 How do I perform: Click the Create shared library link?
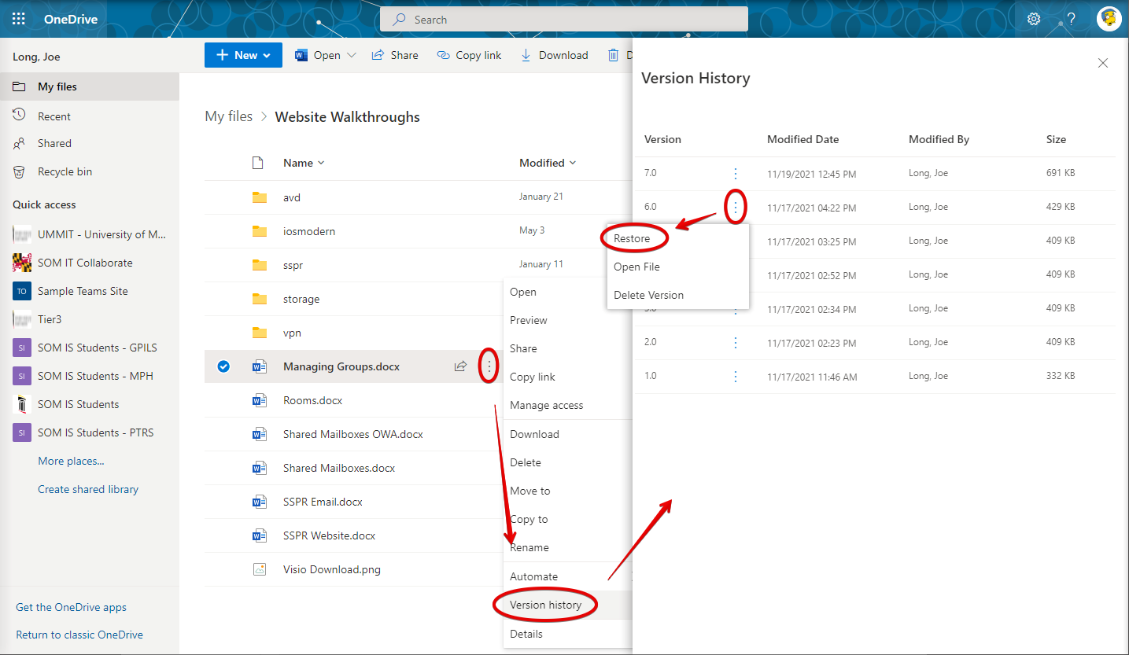pos(88,489)
